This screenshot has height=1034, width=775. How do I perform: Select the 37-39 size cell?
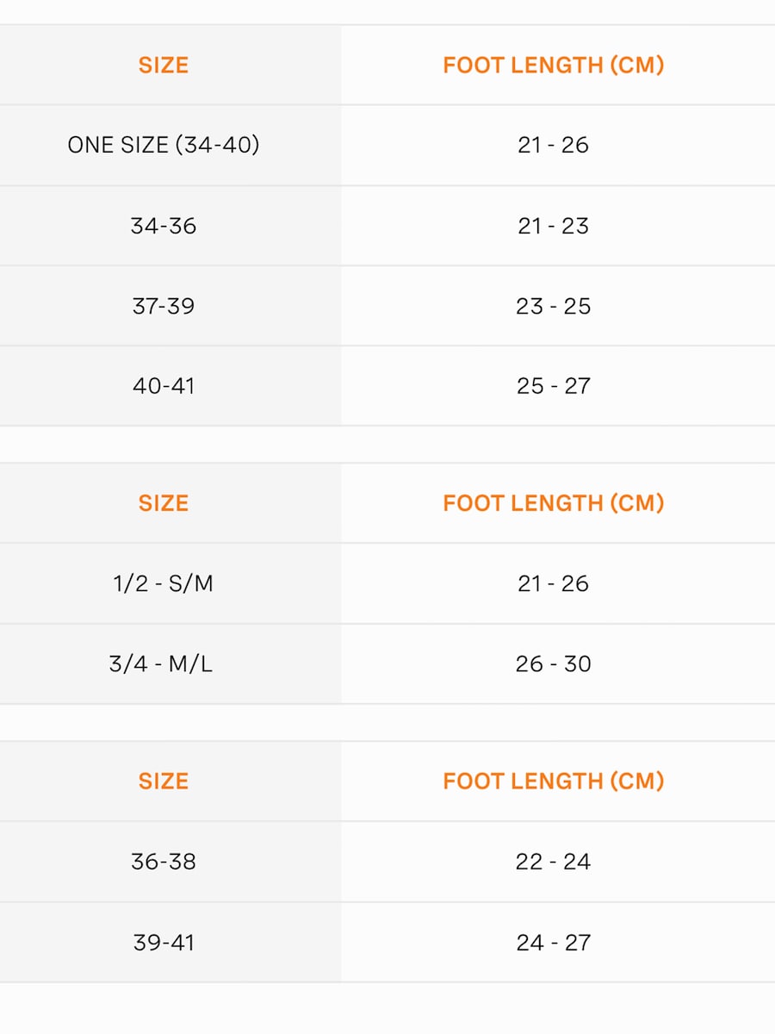(164, 306)
